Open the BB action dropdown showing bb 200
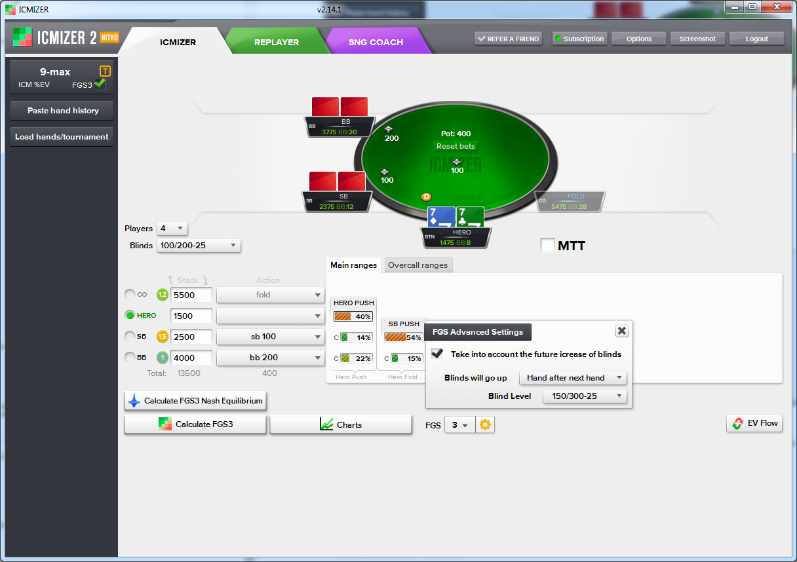 pyautogui.click(x=270, y=358)
